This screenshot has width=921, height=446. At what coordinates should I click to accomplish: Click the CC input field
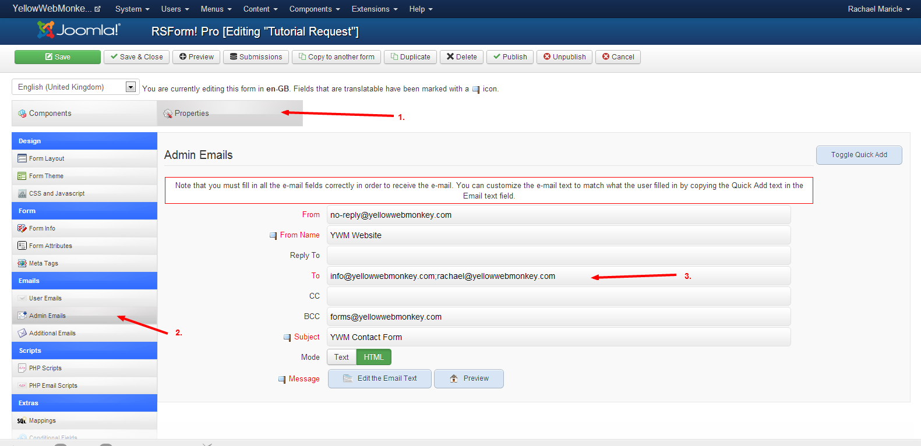tap(559, 296)
